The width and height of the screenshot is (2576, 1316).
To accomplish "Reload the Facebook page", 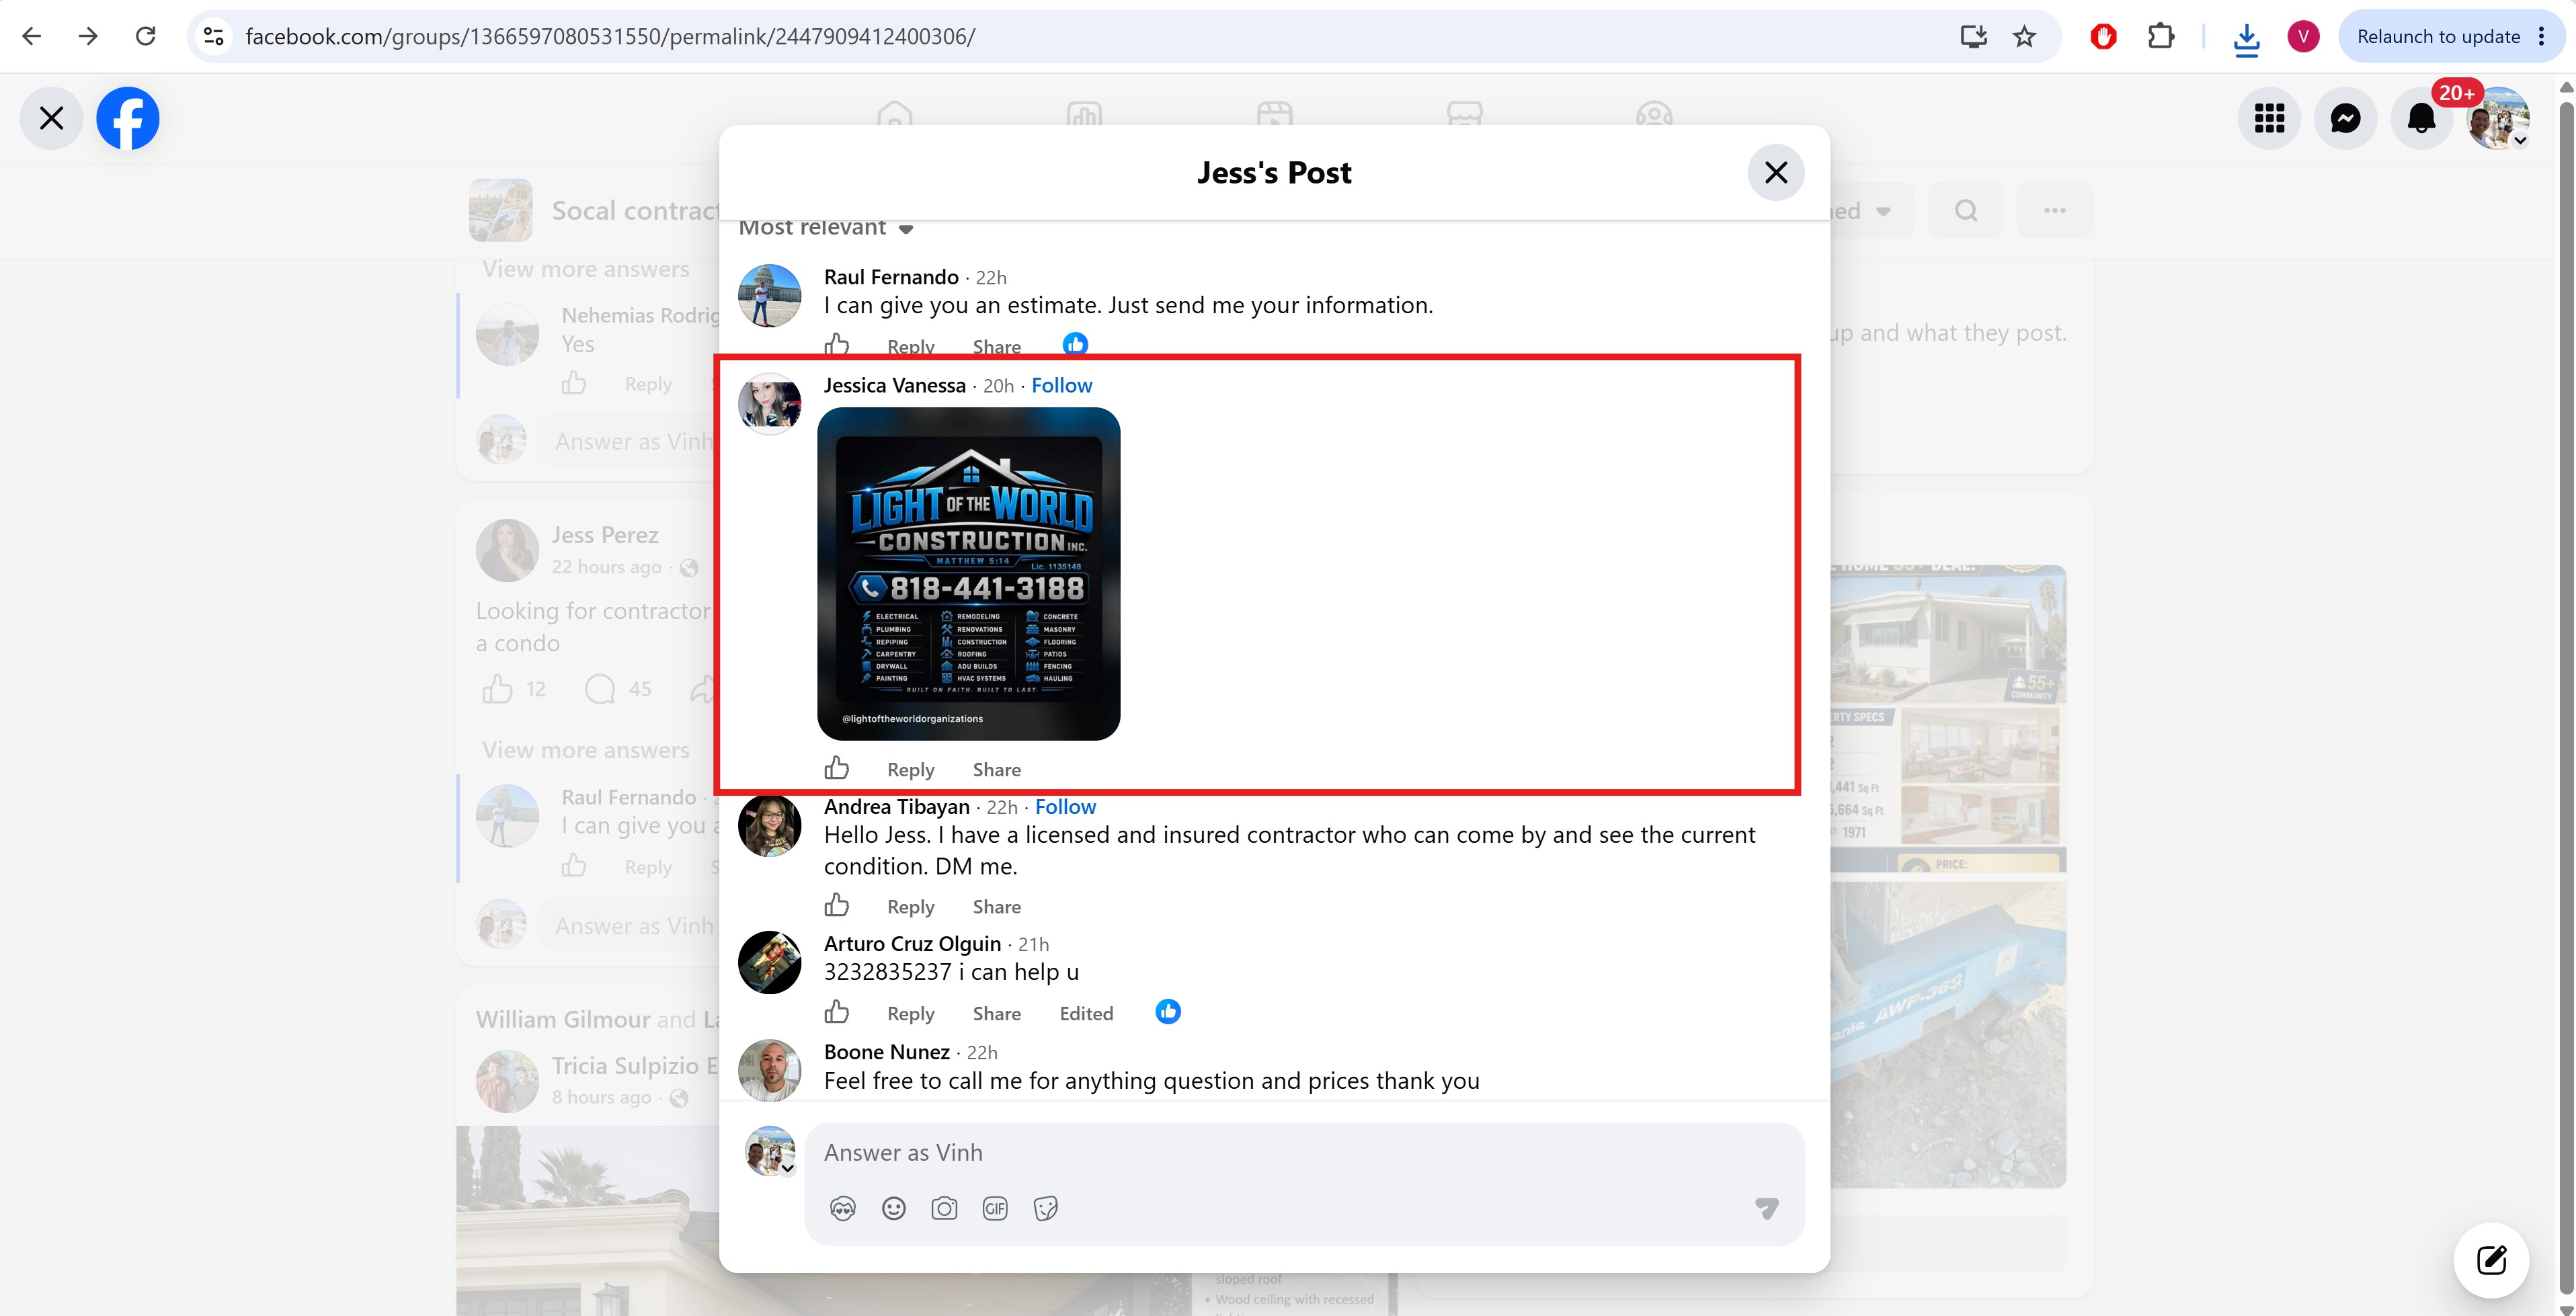I will pos(146,37).
